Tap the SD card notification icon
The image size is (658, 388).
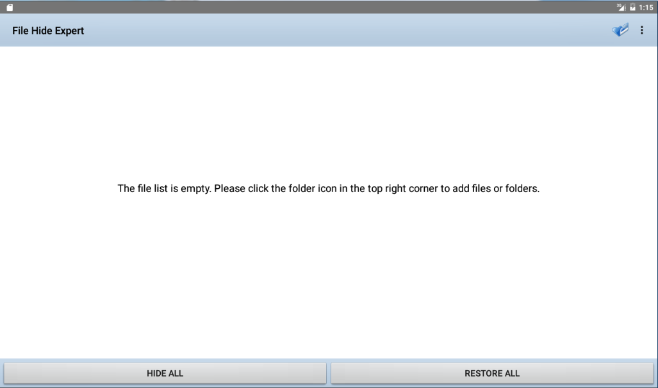point(10,7)
